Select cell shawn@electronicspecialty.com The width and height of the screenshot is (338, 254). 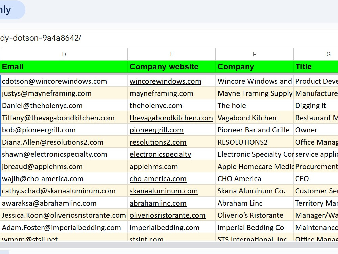coord(64,154)
